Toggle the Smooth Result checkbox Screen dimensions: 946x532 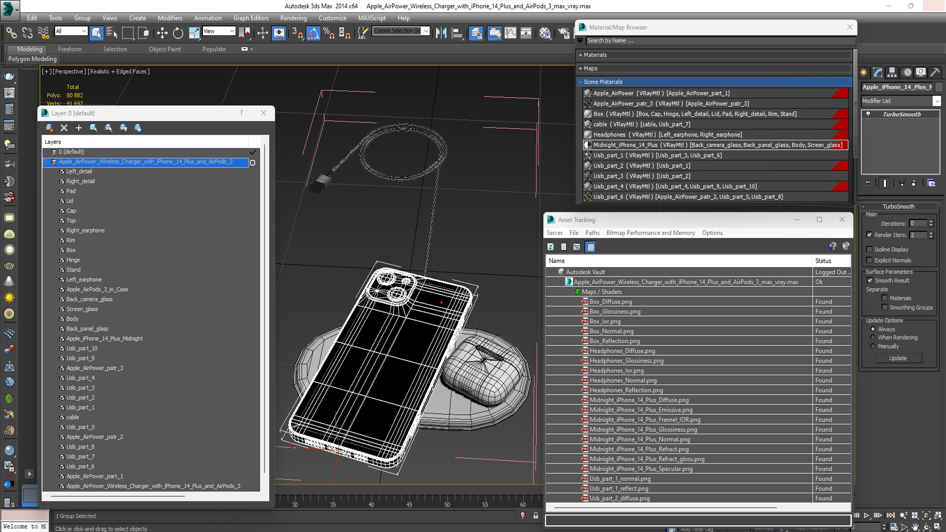click(870, 280)
